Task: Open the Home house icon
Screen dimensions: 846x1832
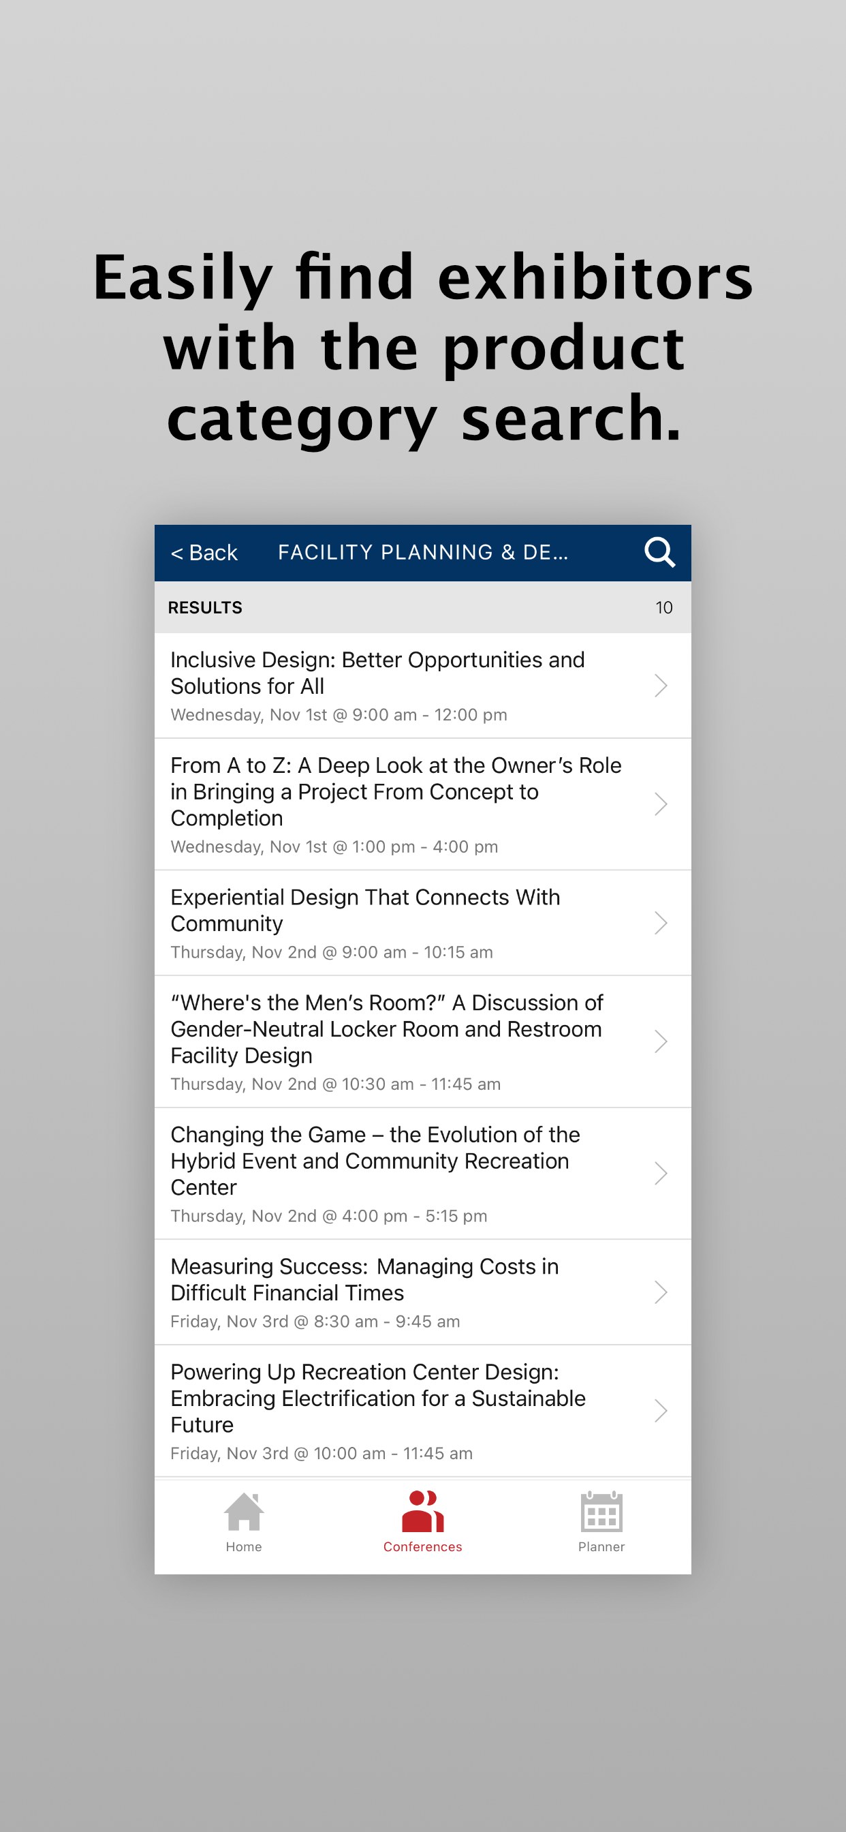Action: pyautogui.click(x=244, y=1511)
